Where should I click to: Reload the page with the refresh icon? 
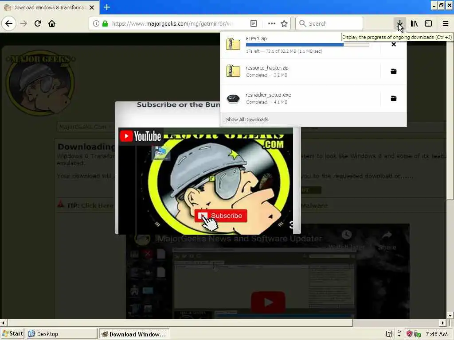coord(38,23)
